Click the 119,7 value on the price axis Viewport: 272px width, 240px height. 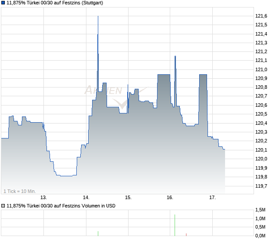[261, 186]
